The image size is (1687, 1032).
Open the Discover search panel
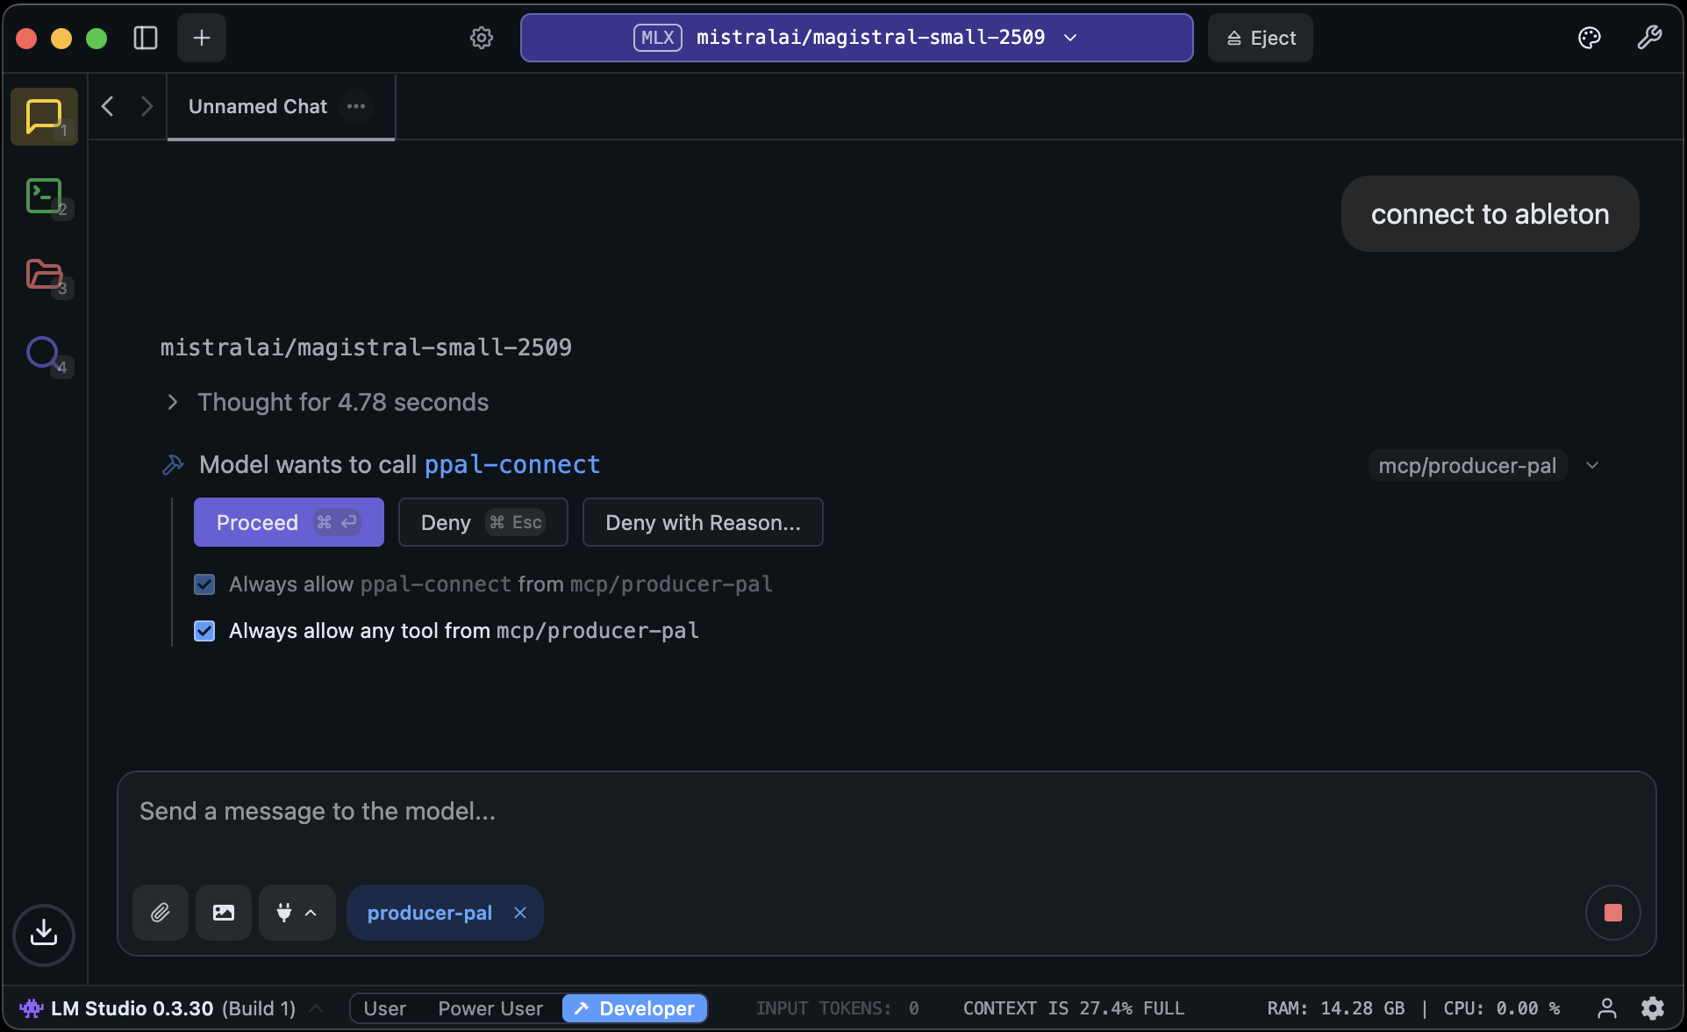pos(43,354)
